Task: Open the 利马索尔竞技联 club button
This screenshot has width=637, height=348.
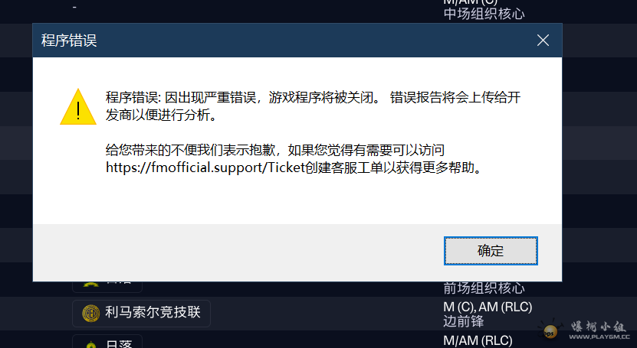Action: click(141, 313)
